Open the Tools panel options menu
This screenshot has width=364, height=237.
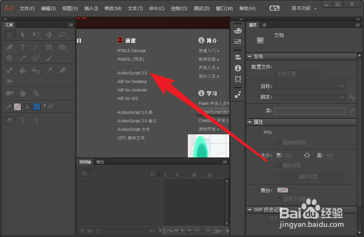(71, 25)
